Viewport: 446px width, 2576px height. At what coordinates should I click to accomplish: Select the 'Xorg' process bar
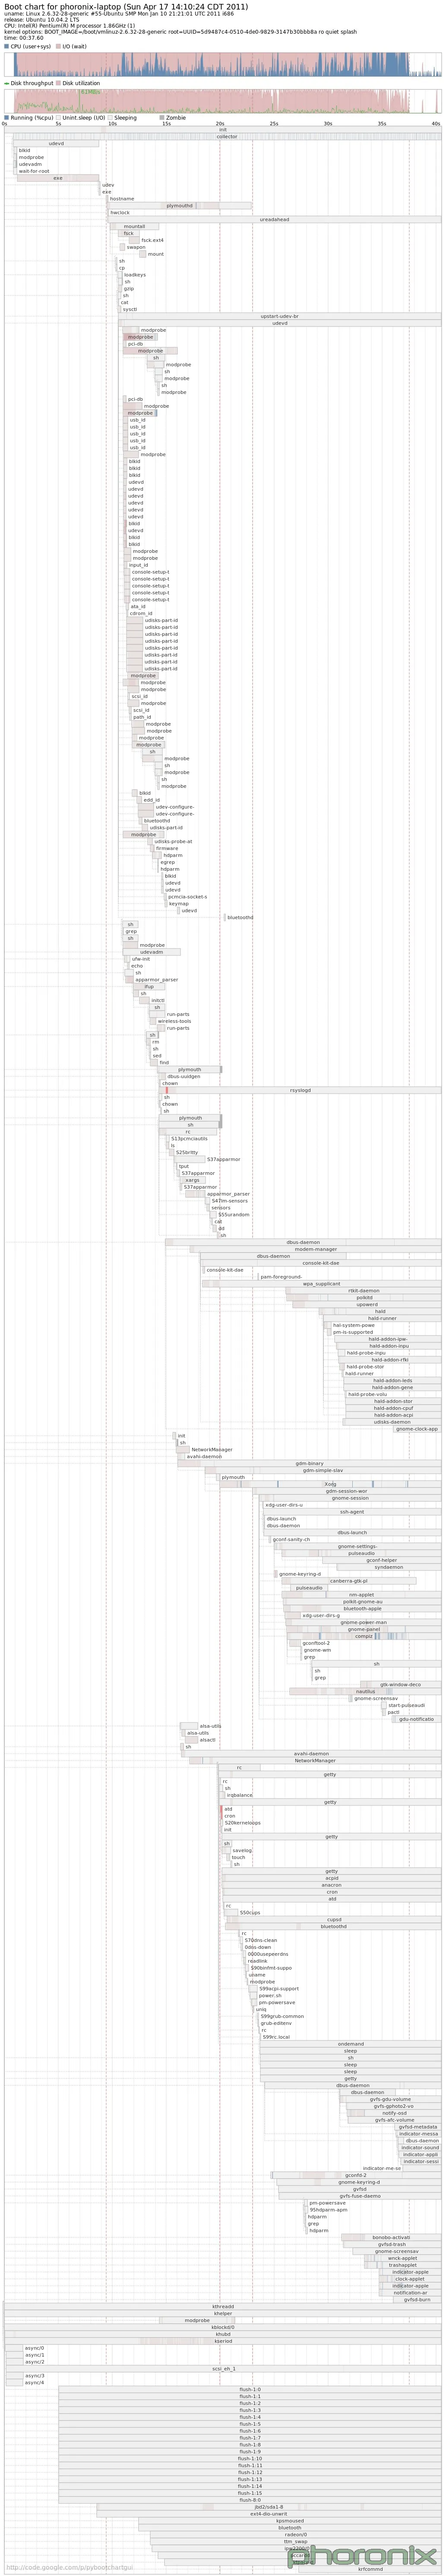tap(330, 1484)
